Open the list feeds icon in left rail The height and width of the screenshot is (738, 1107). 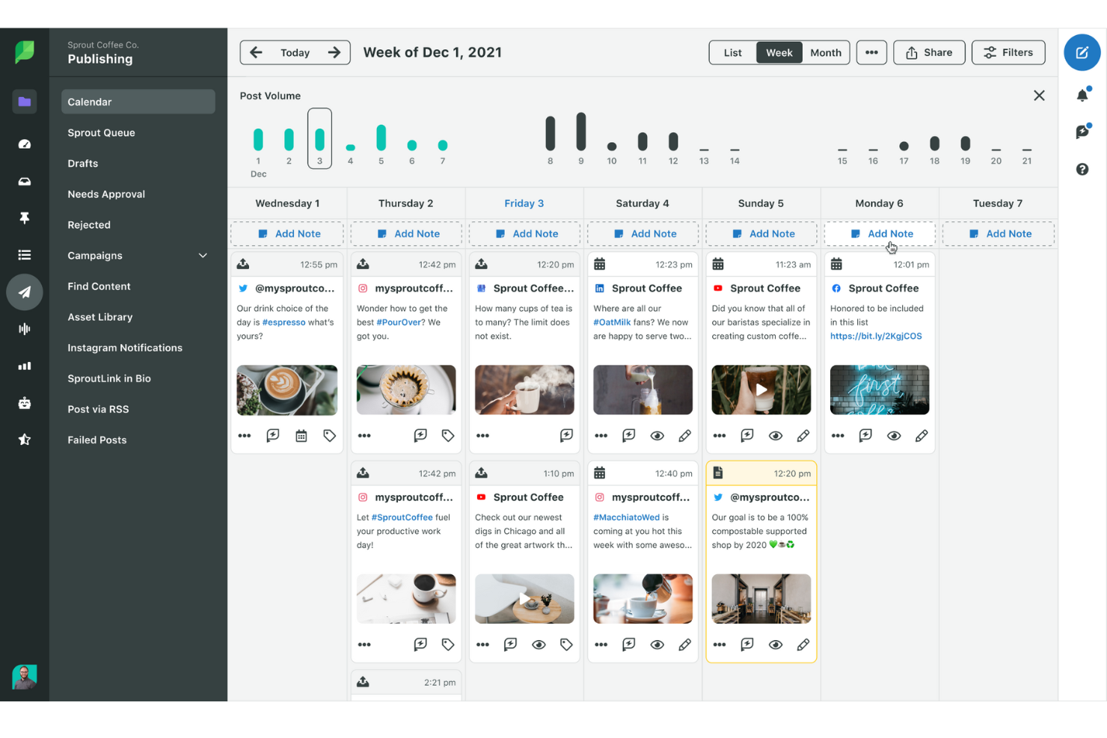(x=25, y=255)
